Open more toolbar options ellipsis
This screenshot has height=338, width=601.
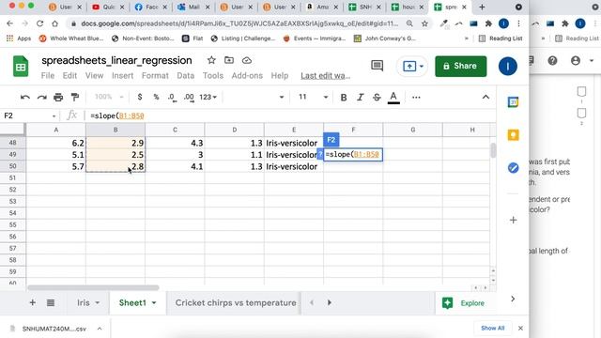click(x=416, y=98)
